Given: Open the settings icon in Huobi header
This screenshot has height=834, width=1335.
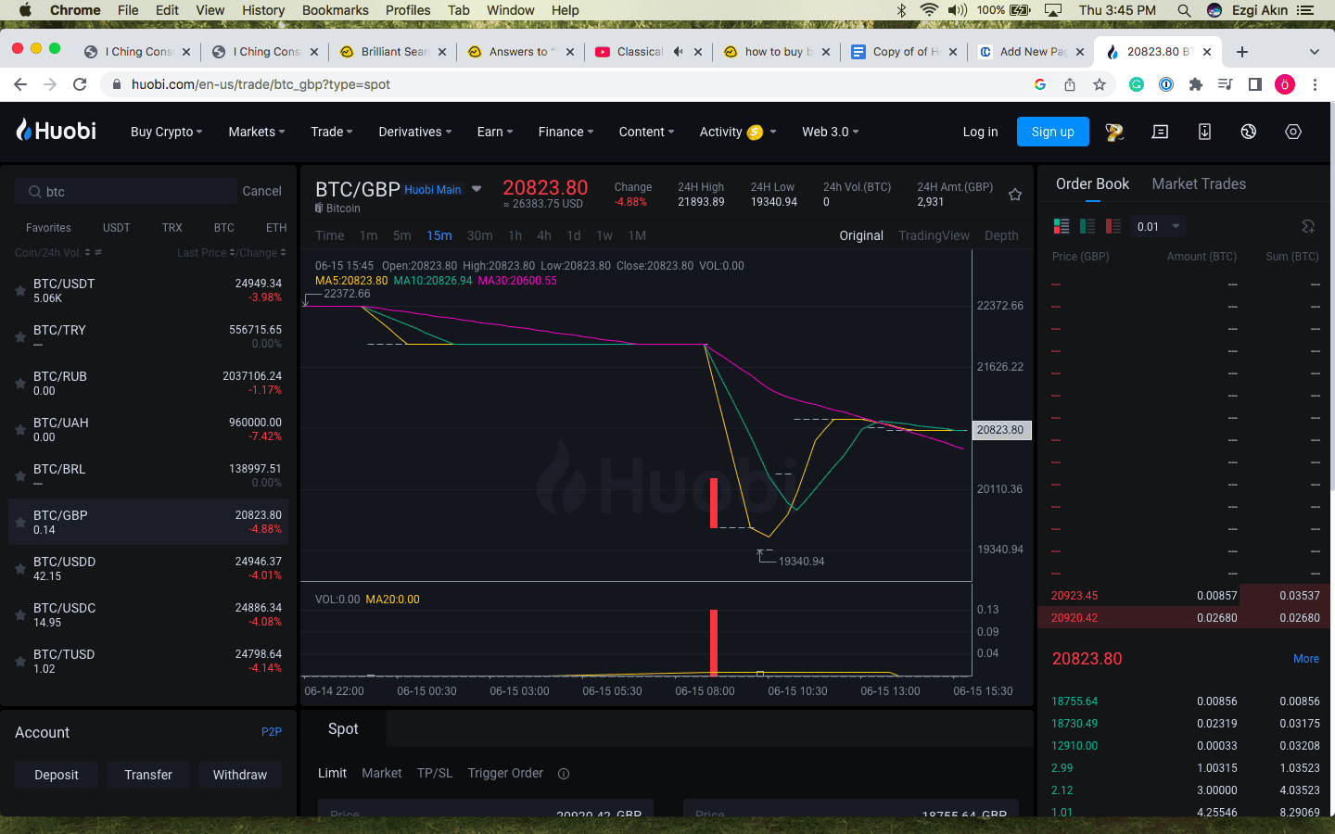Looking at the screenshot, I should (1293, 132).
